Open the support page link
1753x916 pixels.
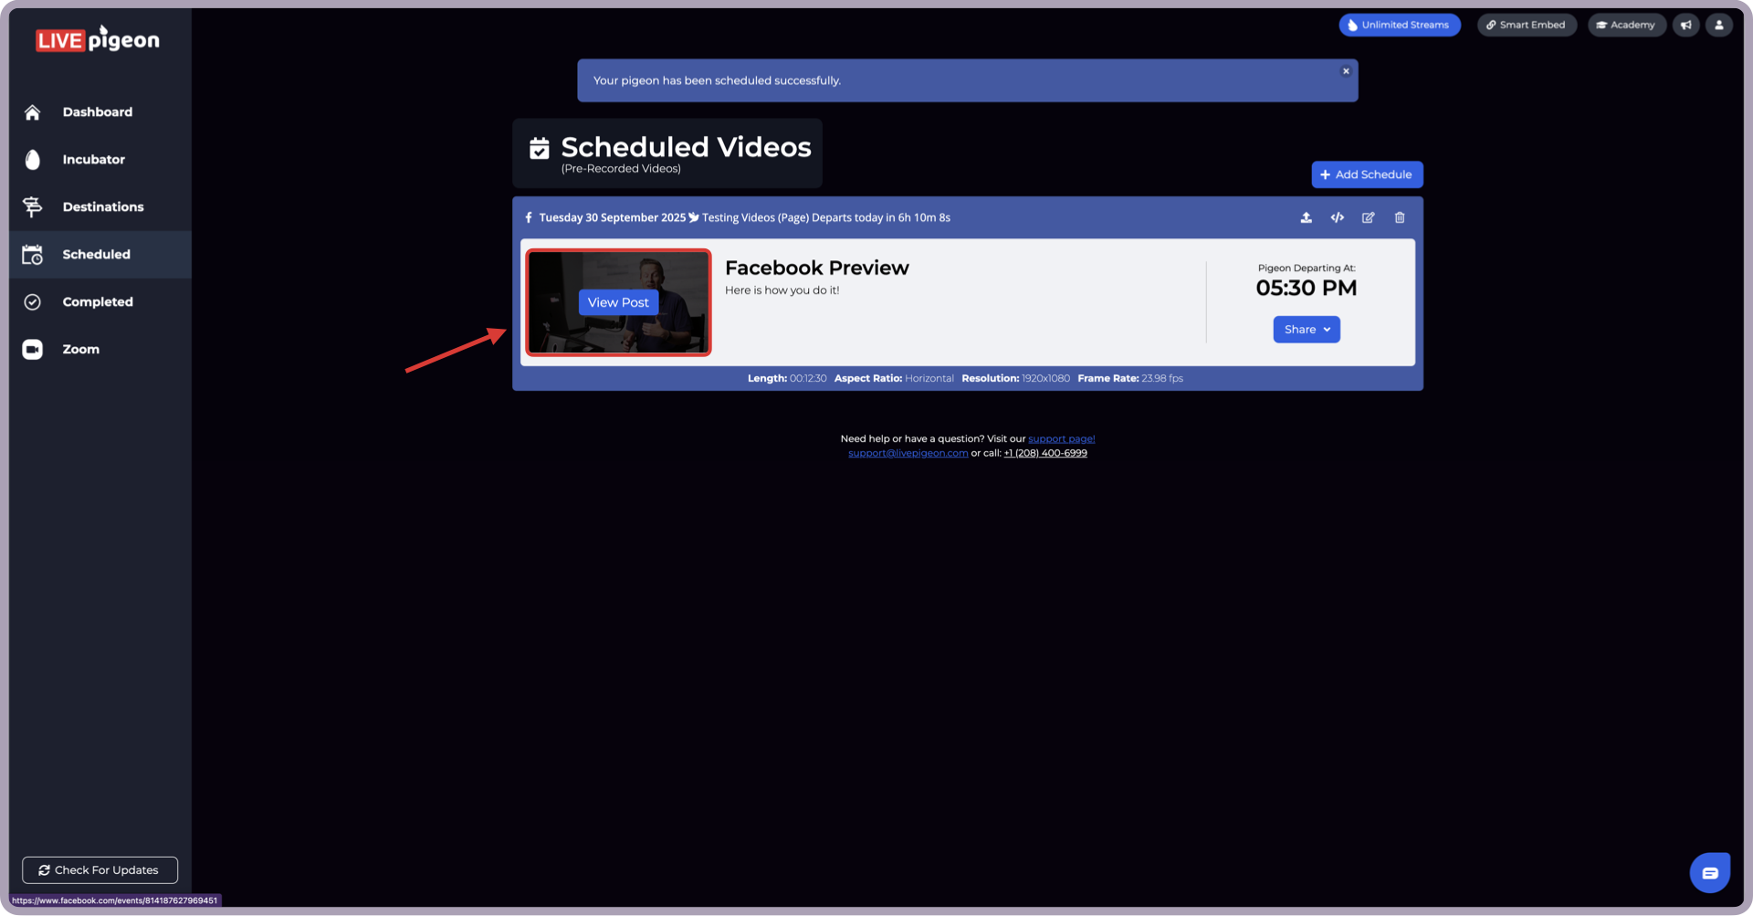coord(1061,439)
